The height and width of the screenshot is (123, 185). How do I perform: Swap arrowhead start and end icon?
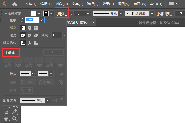click(x=62, y=74)
